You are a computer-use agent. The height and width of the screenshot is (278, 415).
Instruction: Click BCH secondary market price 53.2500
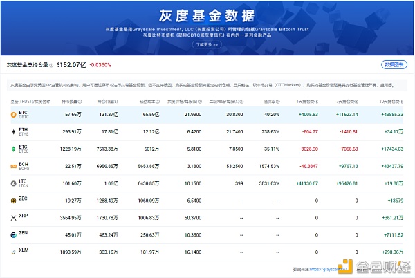pyautogui.click(x=234, y=166)
